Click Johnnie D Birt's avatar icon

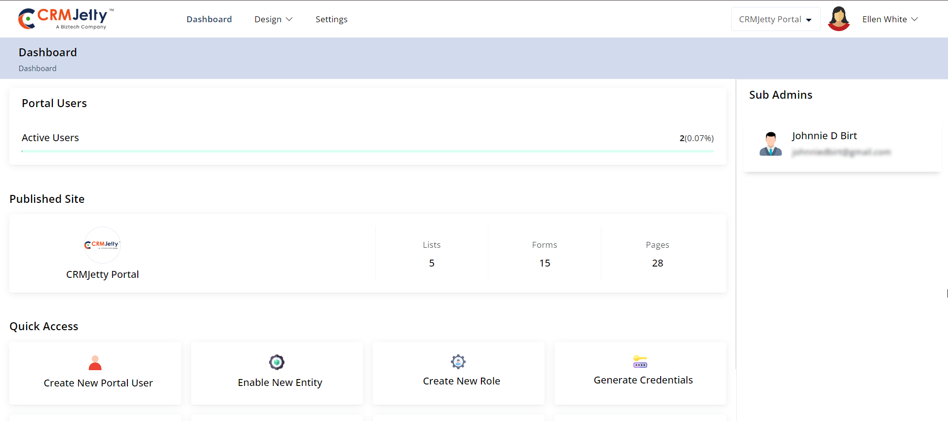coord(771,144)
